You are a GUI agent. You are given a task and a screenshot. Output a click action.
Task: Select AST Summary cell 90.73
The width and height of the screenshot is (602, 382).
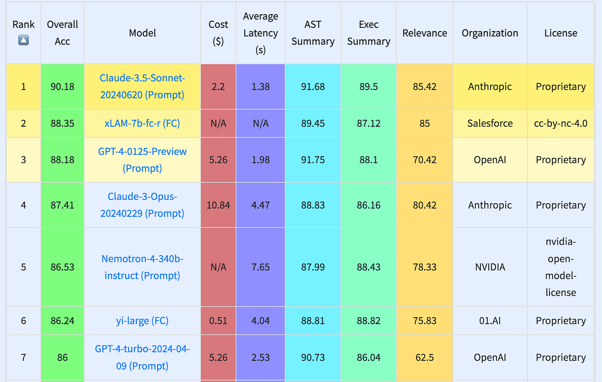point(313,357)
